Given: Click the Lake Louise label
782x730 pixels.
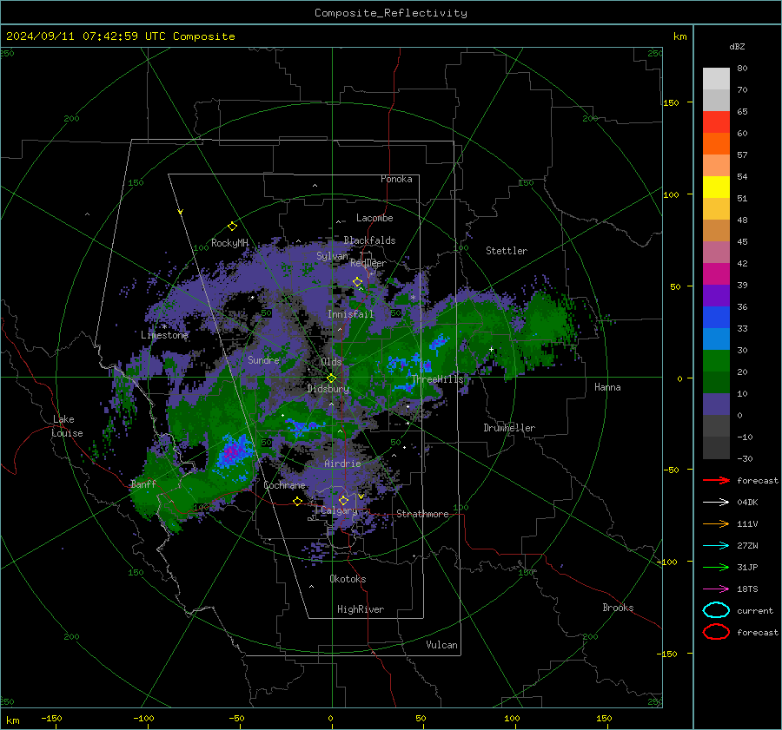Looking at the screenshot, I should tap(67, 426).
